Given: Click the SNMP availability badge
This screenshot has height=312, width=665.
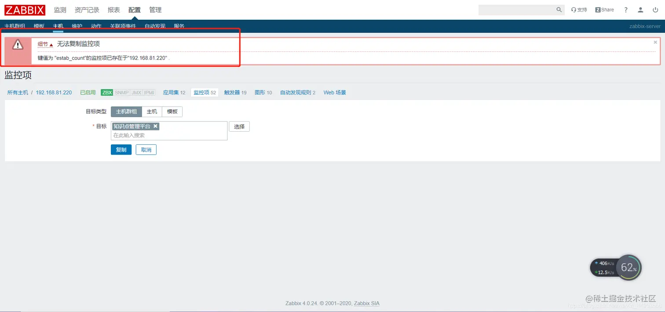Looking at the screenshot, I should coord(122,93).
